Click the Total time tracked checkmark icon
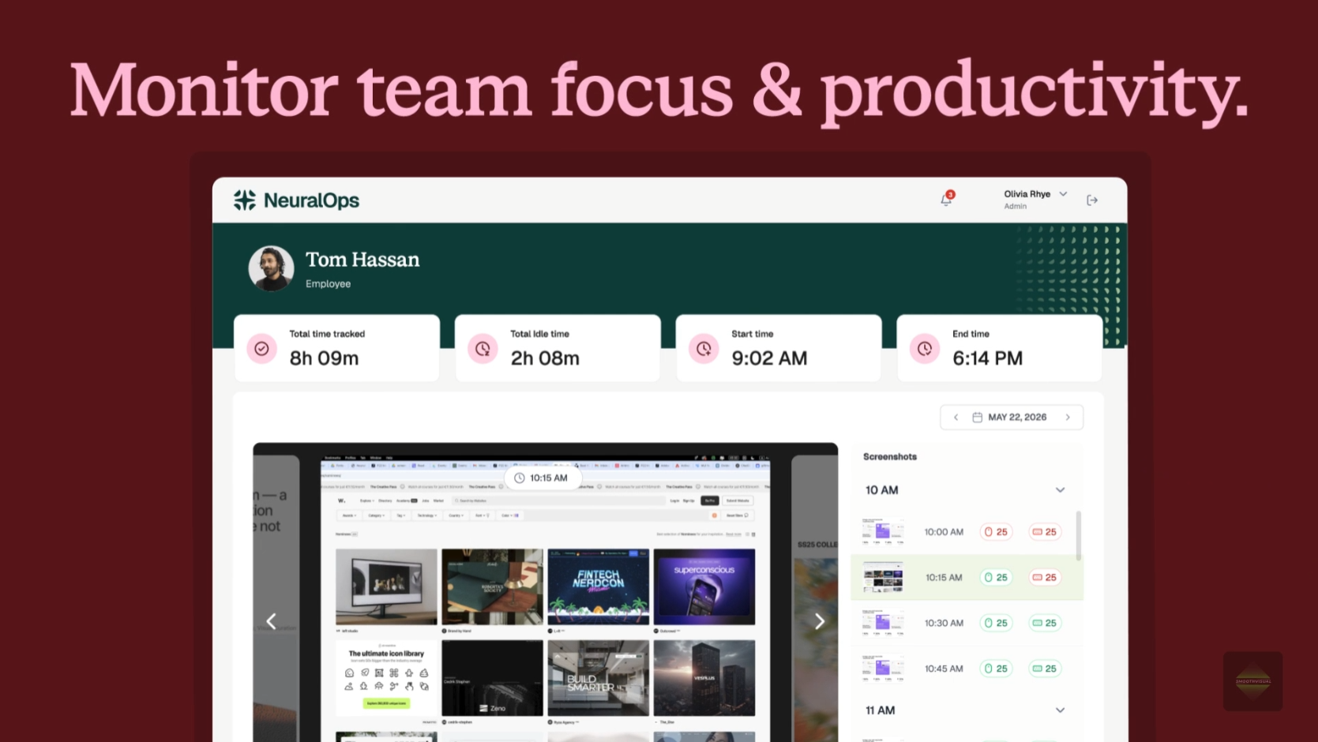This screenshot has height=742, width=1318. tap(262, 349)
